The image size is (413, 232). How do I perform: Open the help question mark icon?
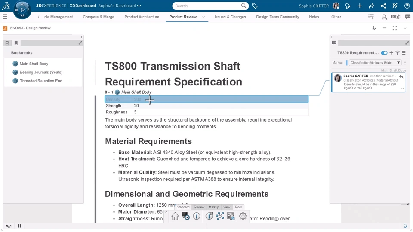pos(407,6)
